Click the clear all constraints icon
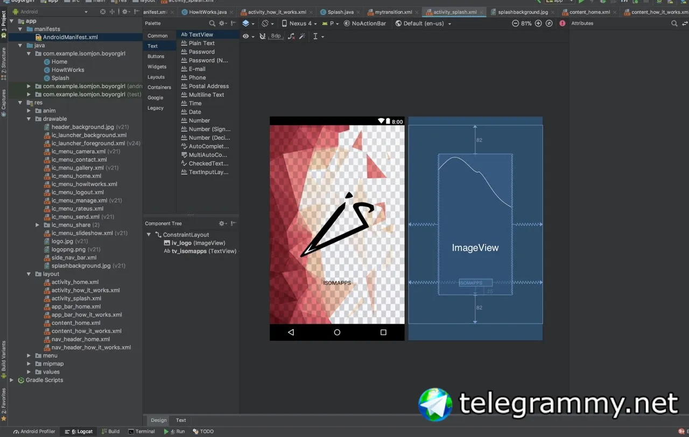This screenshot has height=437, width=689. tap(291, 36)
